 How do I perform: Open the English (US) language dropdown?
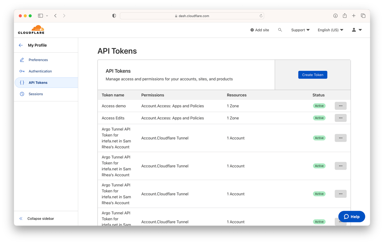[x=330, y=30]
